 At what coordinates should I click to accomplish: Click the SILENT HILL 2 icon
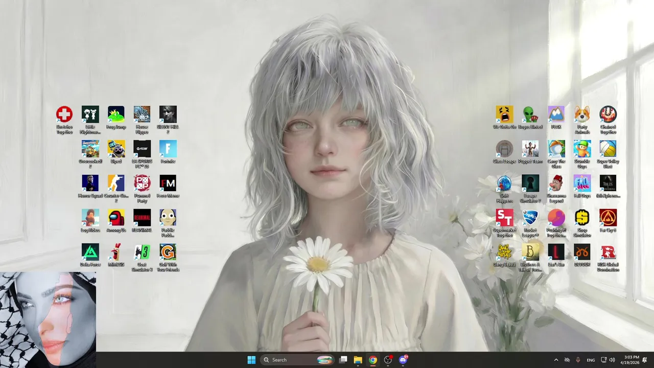168,114
